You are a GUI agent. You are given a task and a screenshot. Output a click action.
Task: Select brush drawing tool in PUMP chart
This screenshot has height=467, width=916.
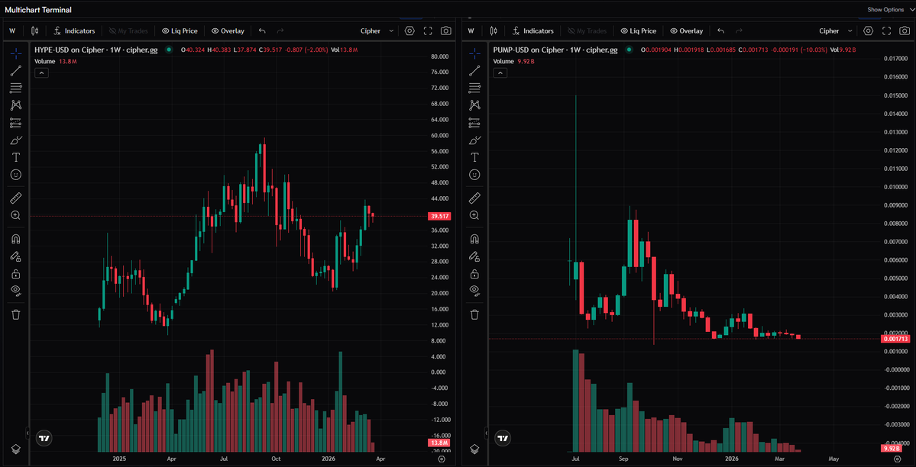(x=474, y=140)
